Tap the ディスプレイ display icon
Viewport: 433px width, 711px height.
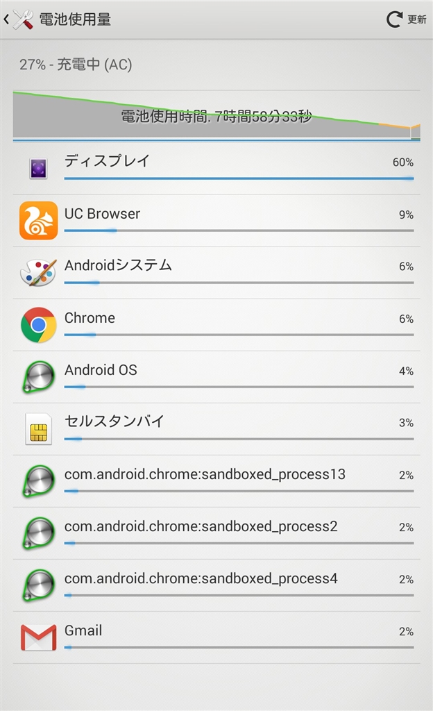(38, 169)
